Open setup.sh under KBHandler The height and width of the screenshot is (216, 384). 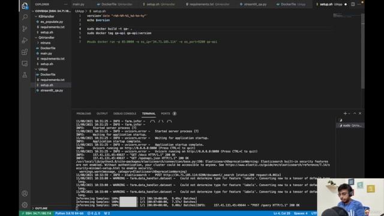tap(47, 32)
